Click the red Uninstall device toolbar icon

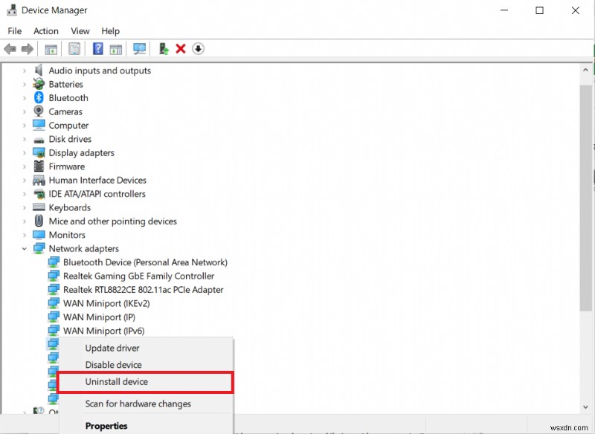181,48
